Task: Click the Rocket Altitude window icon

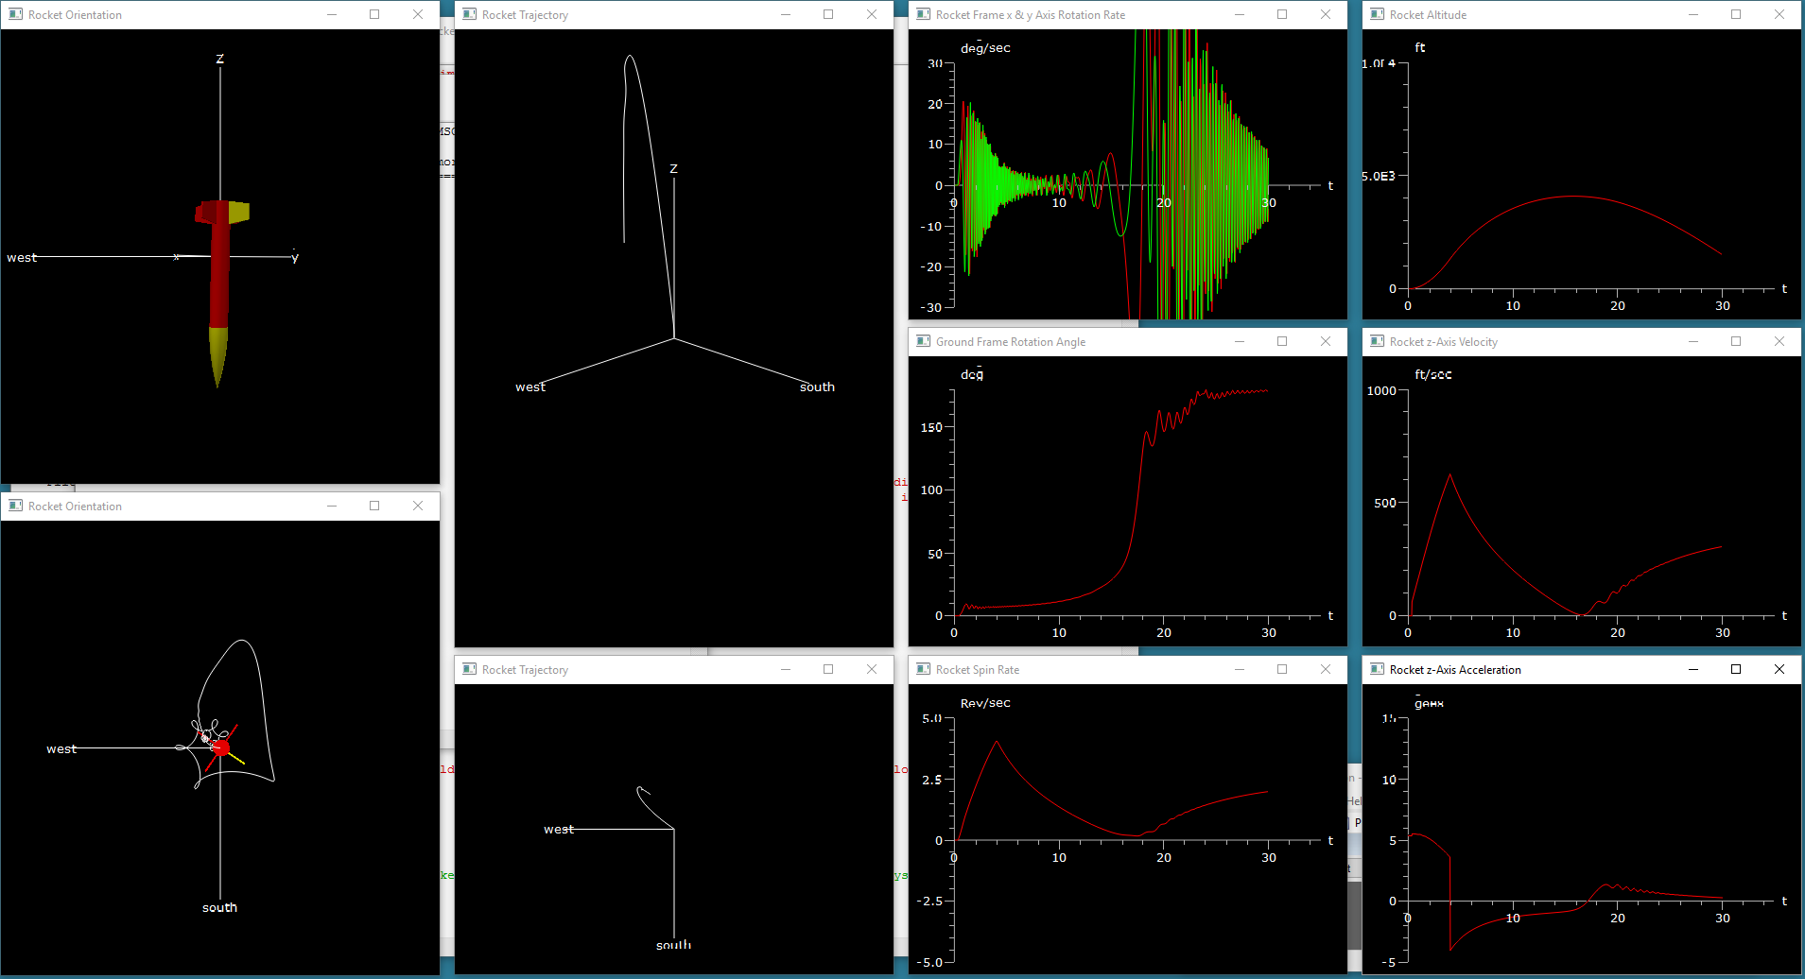Action: (x=1378, y=14)
